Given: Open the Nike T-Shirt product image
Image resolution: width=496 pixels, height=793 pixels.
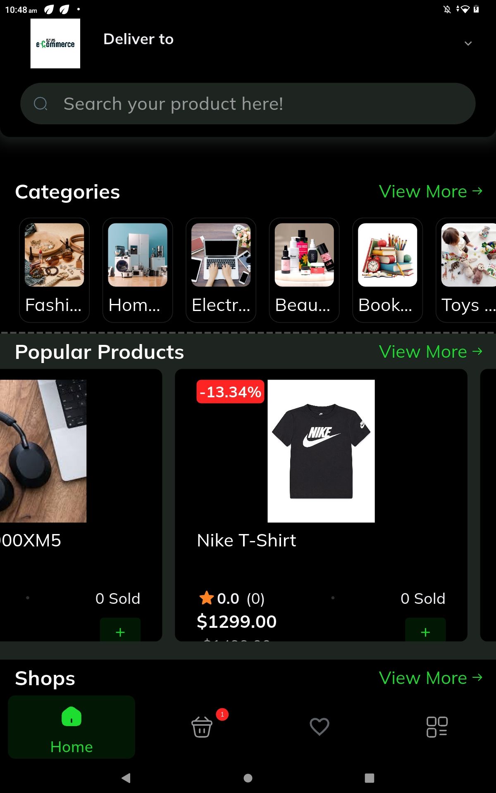Looking at the screenshot, I should (x=321, y=451).
